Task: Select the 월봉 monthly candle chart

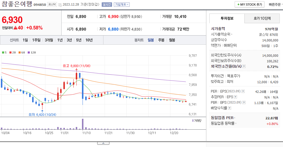Action: [172, 40]
